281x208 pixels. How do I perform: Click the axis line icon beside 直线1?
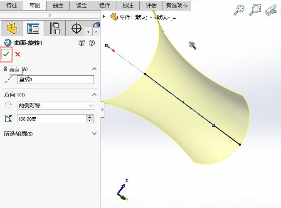[x=9, y=79]
